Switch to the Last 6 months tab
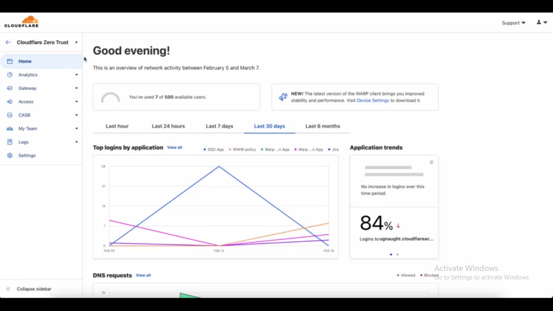The width and height of the screenshot is (553, 311). 323,126
